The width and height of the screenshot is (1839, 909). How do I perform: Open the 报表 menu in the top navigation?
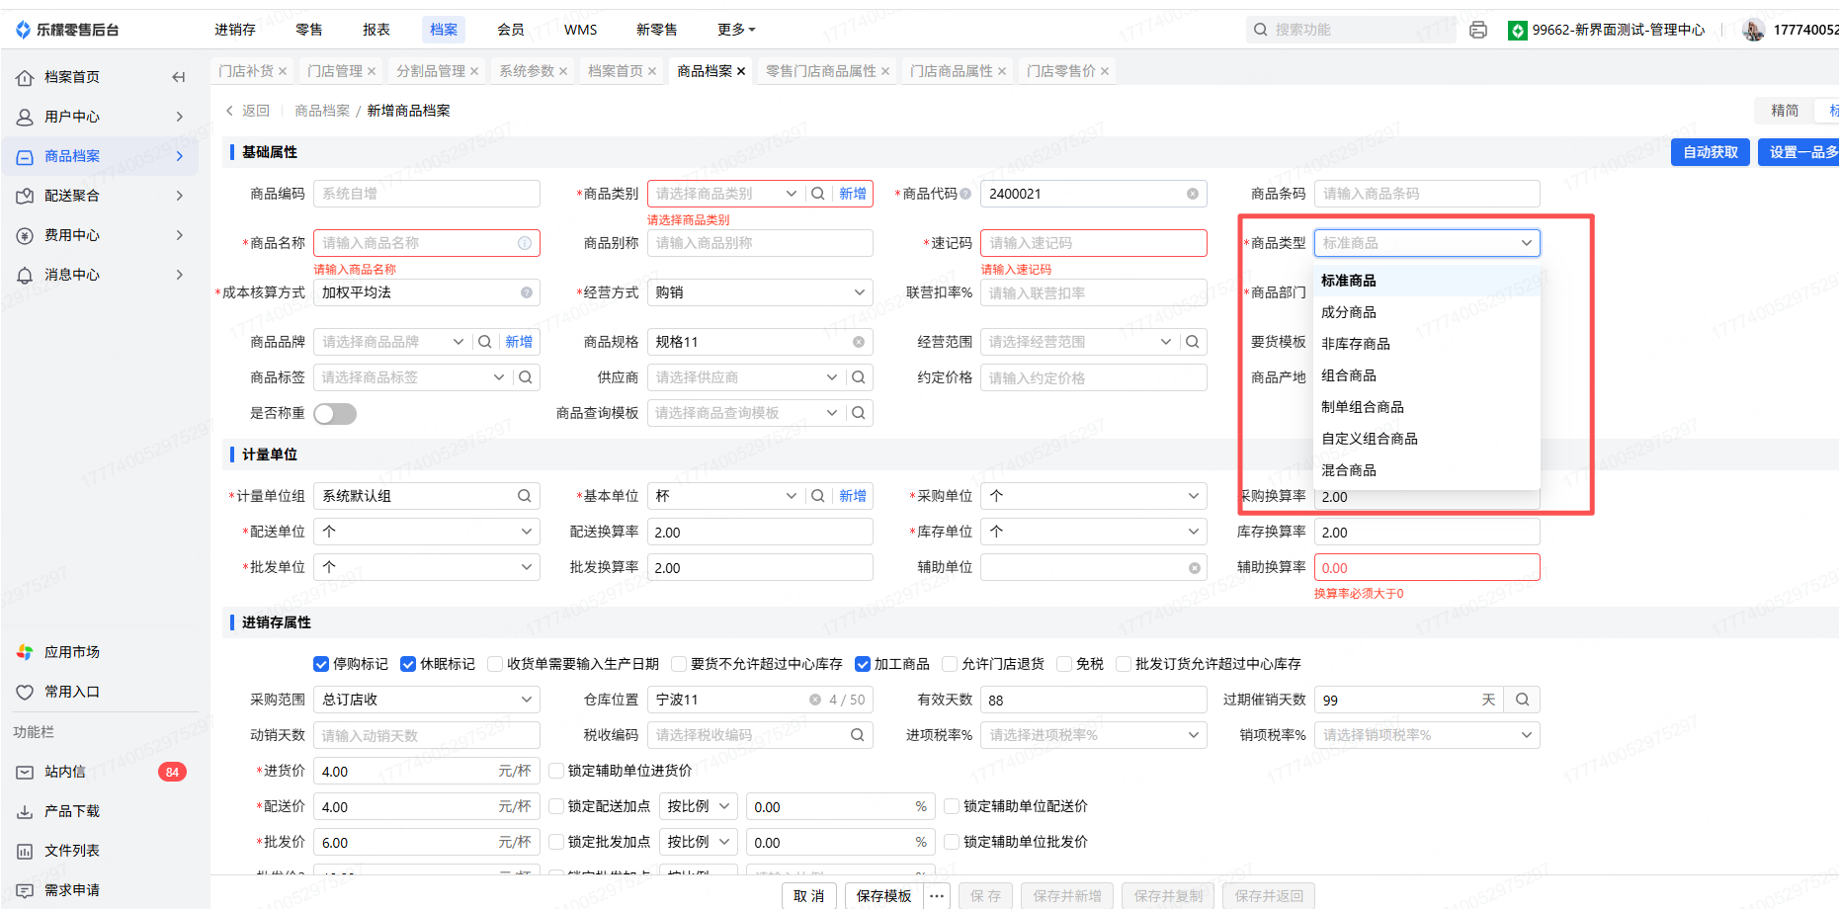point(376,30)
